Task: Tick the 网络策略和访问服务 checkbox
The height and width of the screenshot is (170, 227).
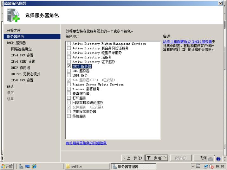Action: pyautogui.click(x=69, y=103)
